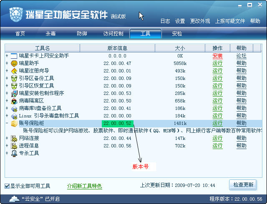
Task: Click the 引导区恢复工具 icon
Action: 14,86
